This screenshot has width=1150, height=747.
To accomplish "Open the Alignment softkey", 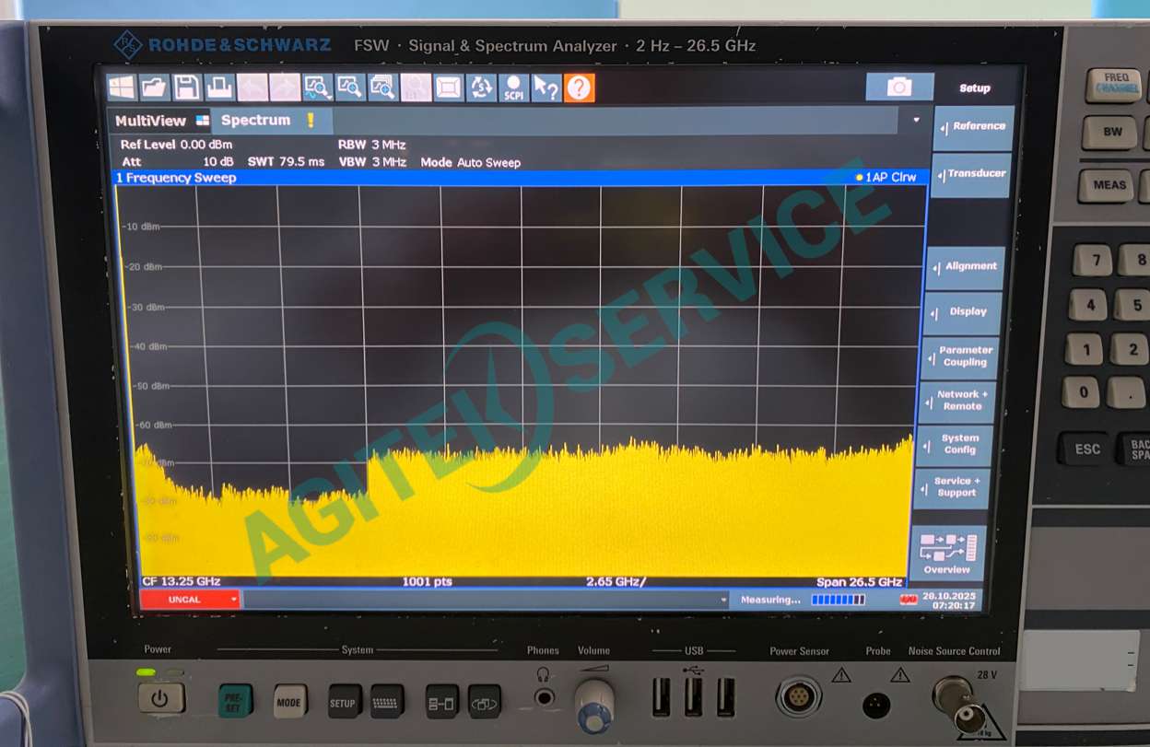I will pyautogui.click(x=966, y=267).
